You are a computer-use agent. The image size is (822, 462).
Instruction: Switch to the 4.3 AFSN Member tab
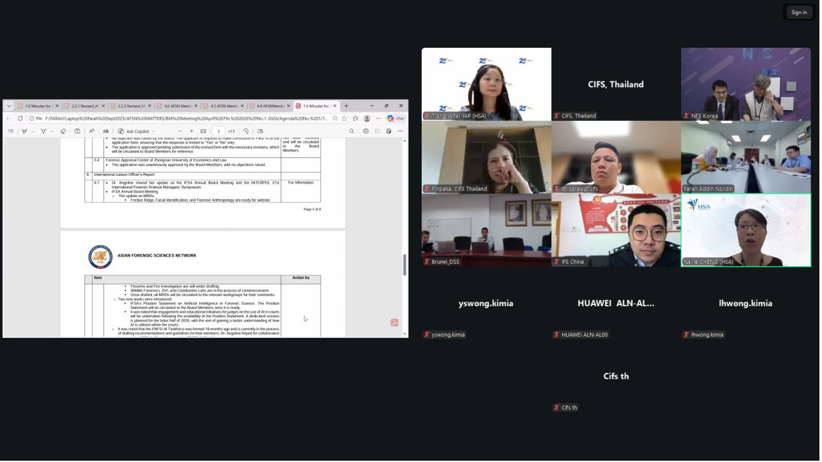tap(224, 106)
